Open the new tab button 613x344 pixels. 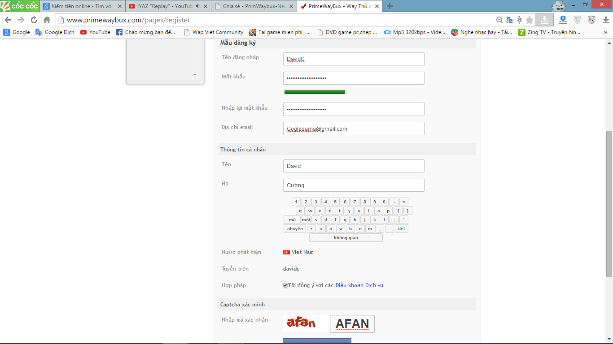[390, 6]
